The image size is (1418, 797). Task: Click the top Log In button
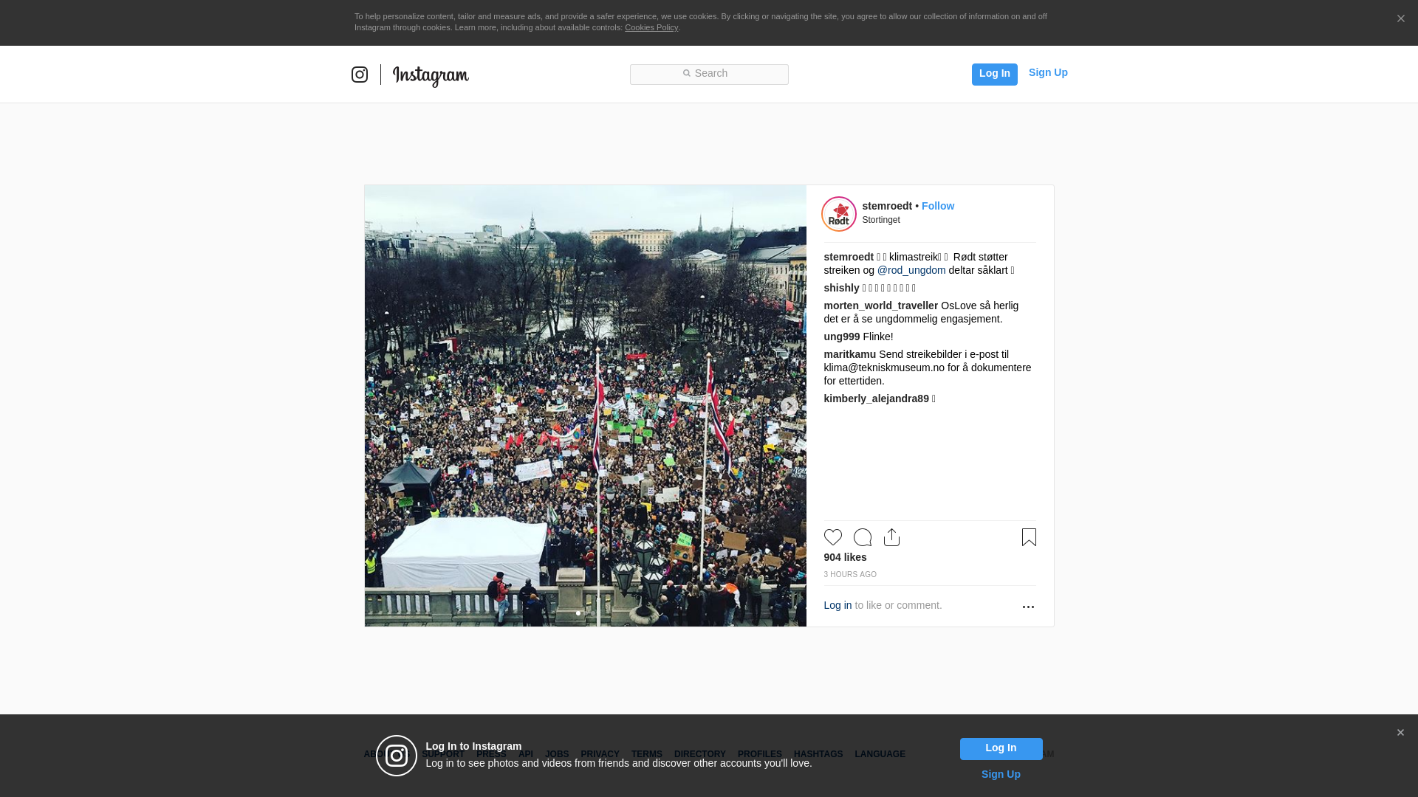994,74
